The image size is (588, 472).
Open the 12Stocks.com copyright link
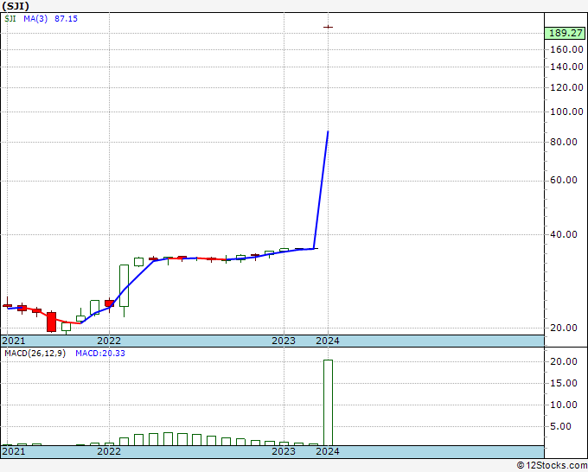pyautogui.click(x=552, y=465)
